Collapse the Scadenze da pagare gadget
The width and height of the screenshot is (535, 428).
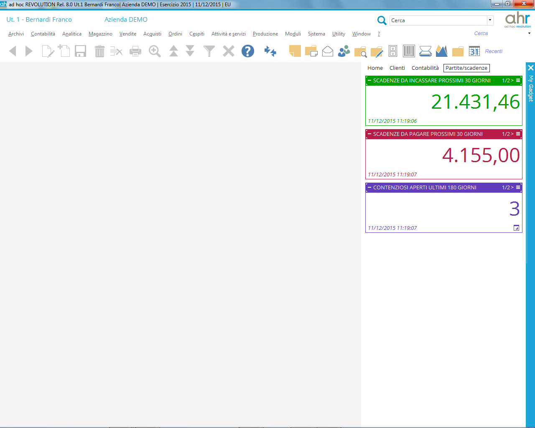point(369,134)
